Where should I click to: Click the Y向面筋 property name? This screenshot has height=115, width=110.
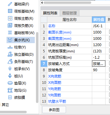pos(54,95)
